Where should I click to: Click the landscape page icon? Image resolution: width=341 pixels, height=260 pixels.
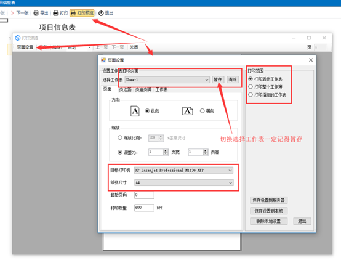pyautogui.click(x=188, y=111)
